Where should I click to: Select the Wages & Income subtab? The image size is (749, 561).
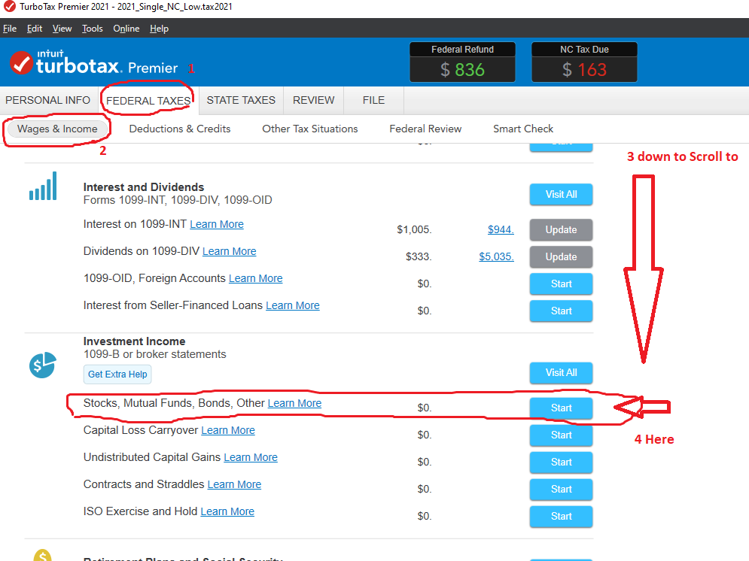[57, 129]
